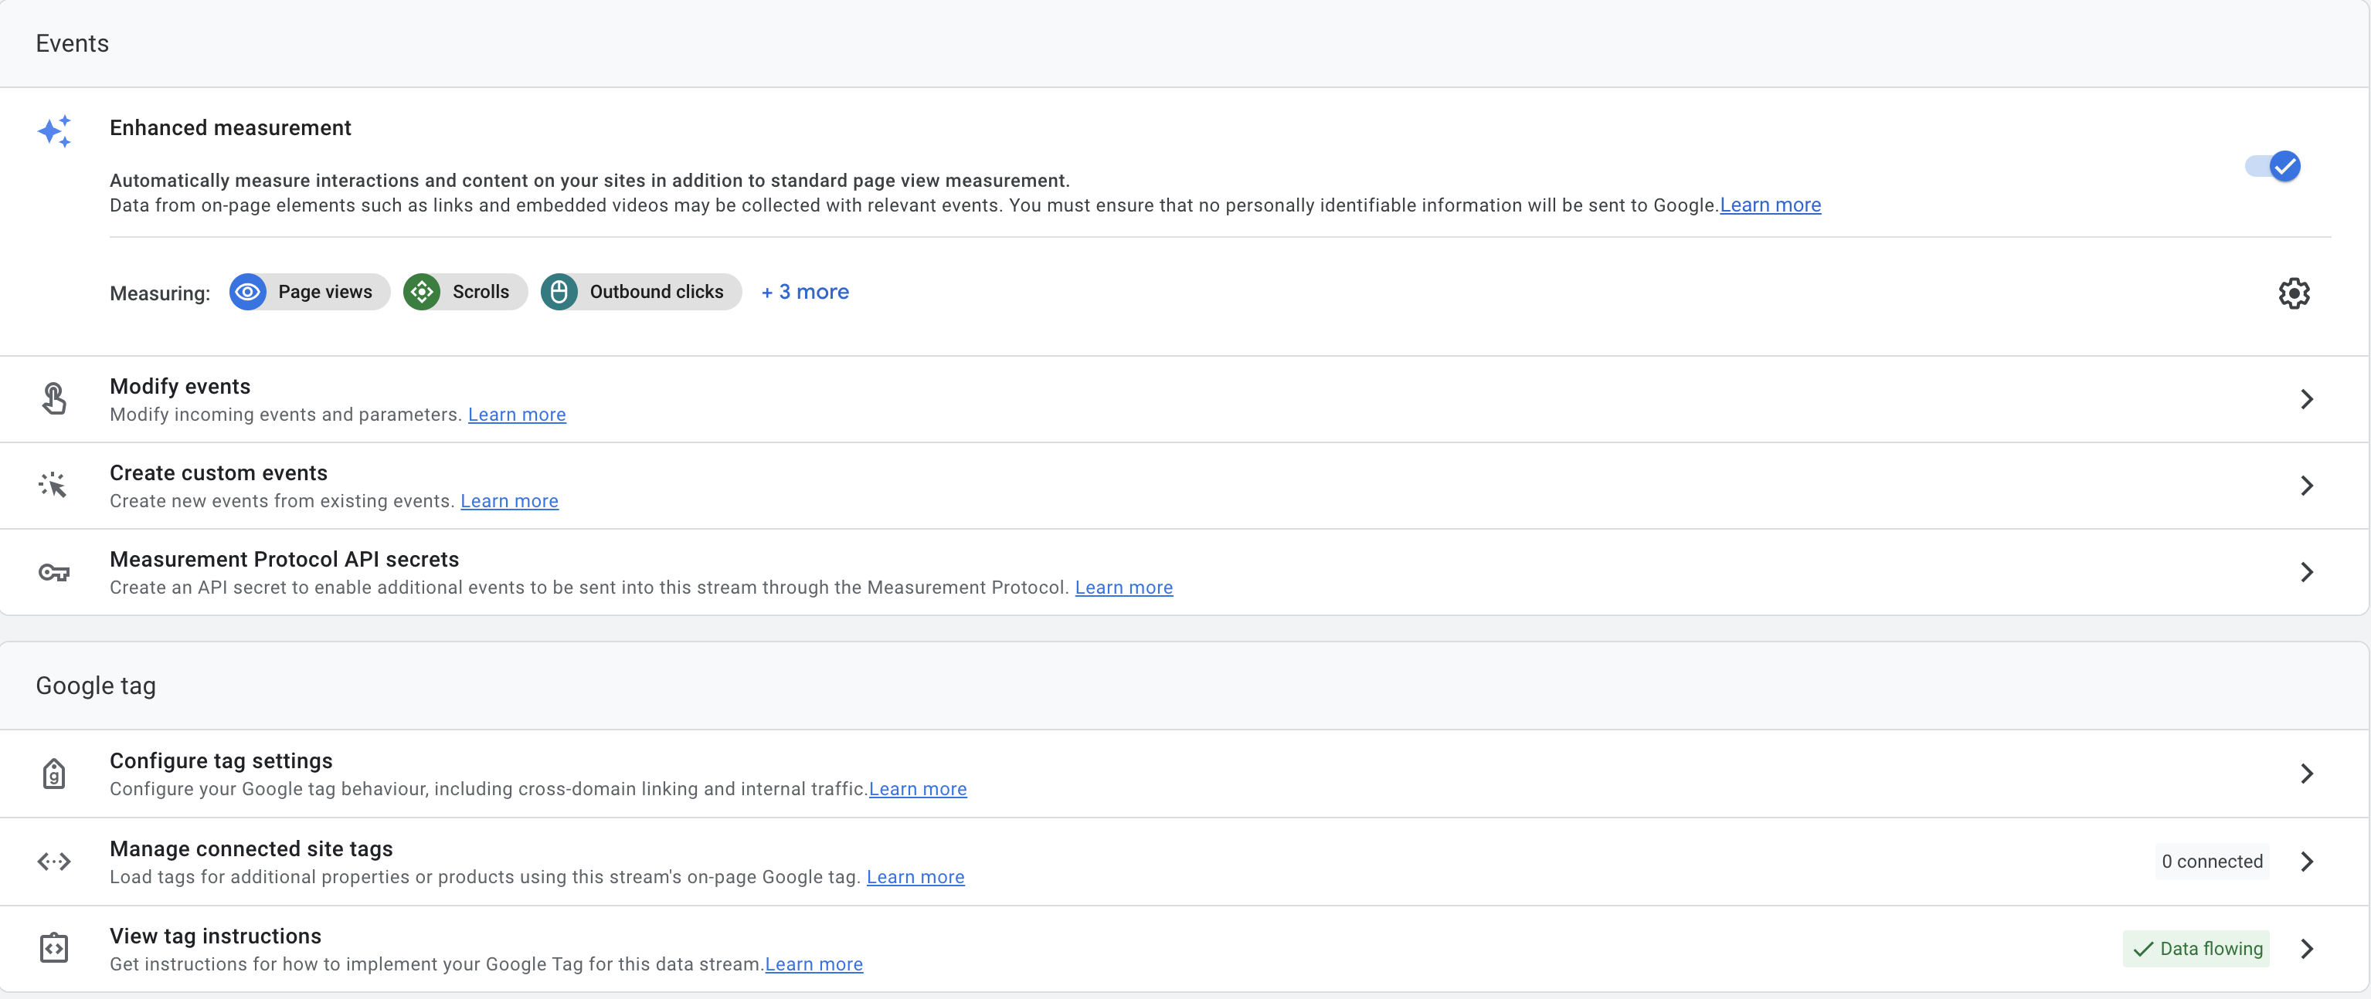Open connected site tags Learn more link

click(915, 878)
